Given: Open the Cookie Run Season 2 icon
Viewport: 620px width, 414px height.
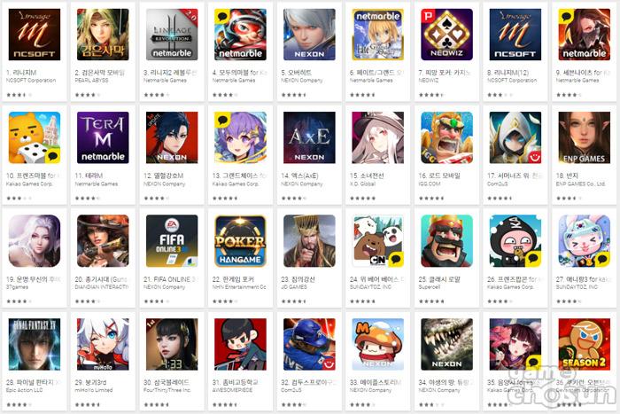Looking at the screenshot, I should tap(584, 344).
